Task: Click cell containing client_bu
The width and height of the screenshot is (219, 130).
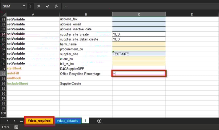Action: coord(86,59)
